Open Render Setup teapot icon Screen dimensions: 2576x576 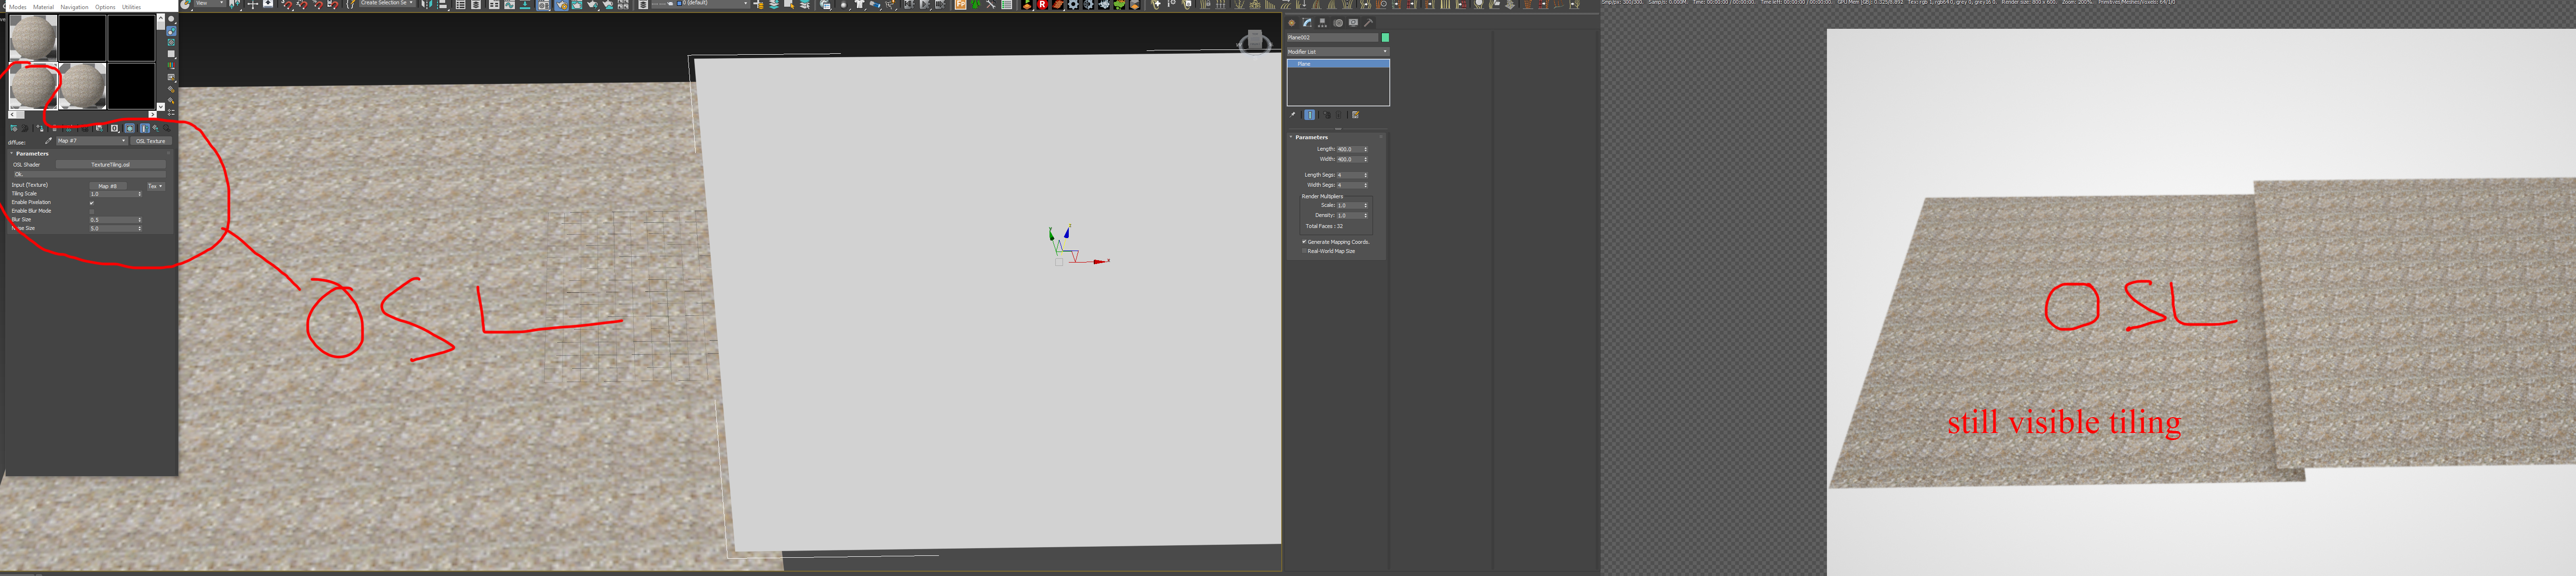point(562,5)
